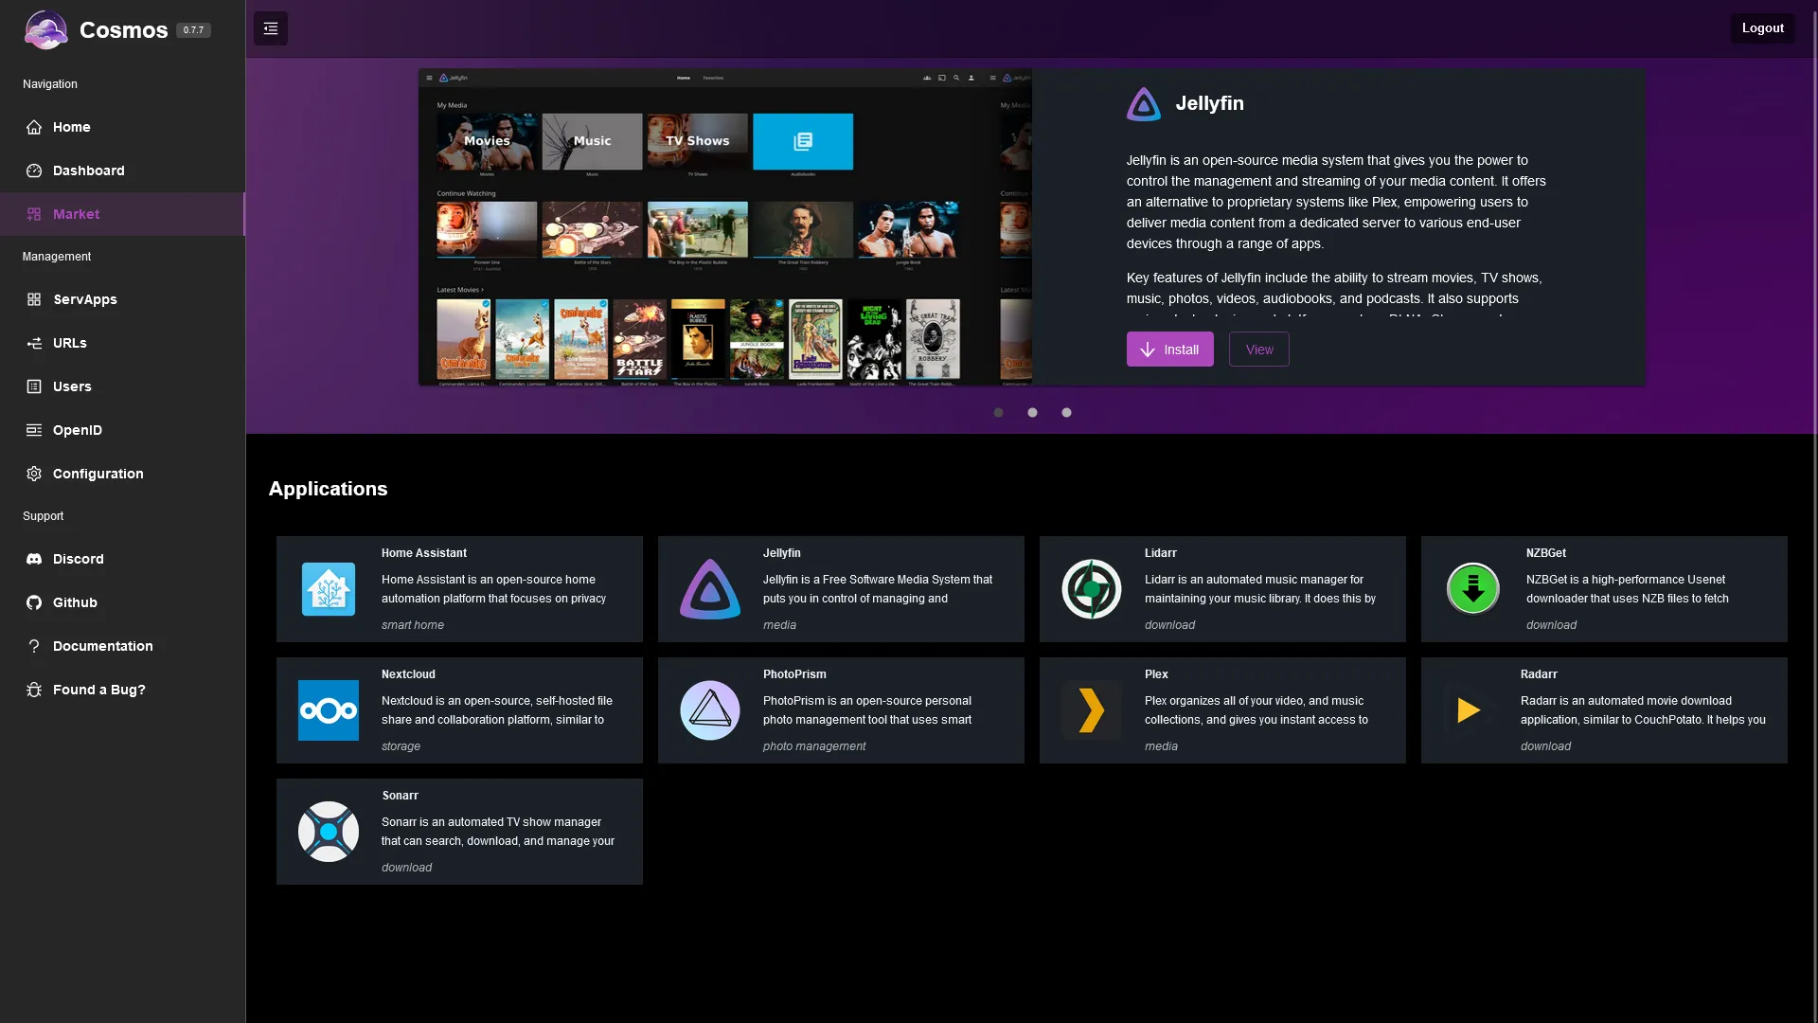This screenshot has height=1023, width=1818.
Task: Click the PhotoPrism application title
Action: pyautogui.click(x=794, y=674)
